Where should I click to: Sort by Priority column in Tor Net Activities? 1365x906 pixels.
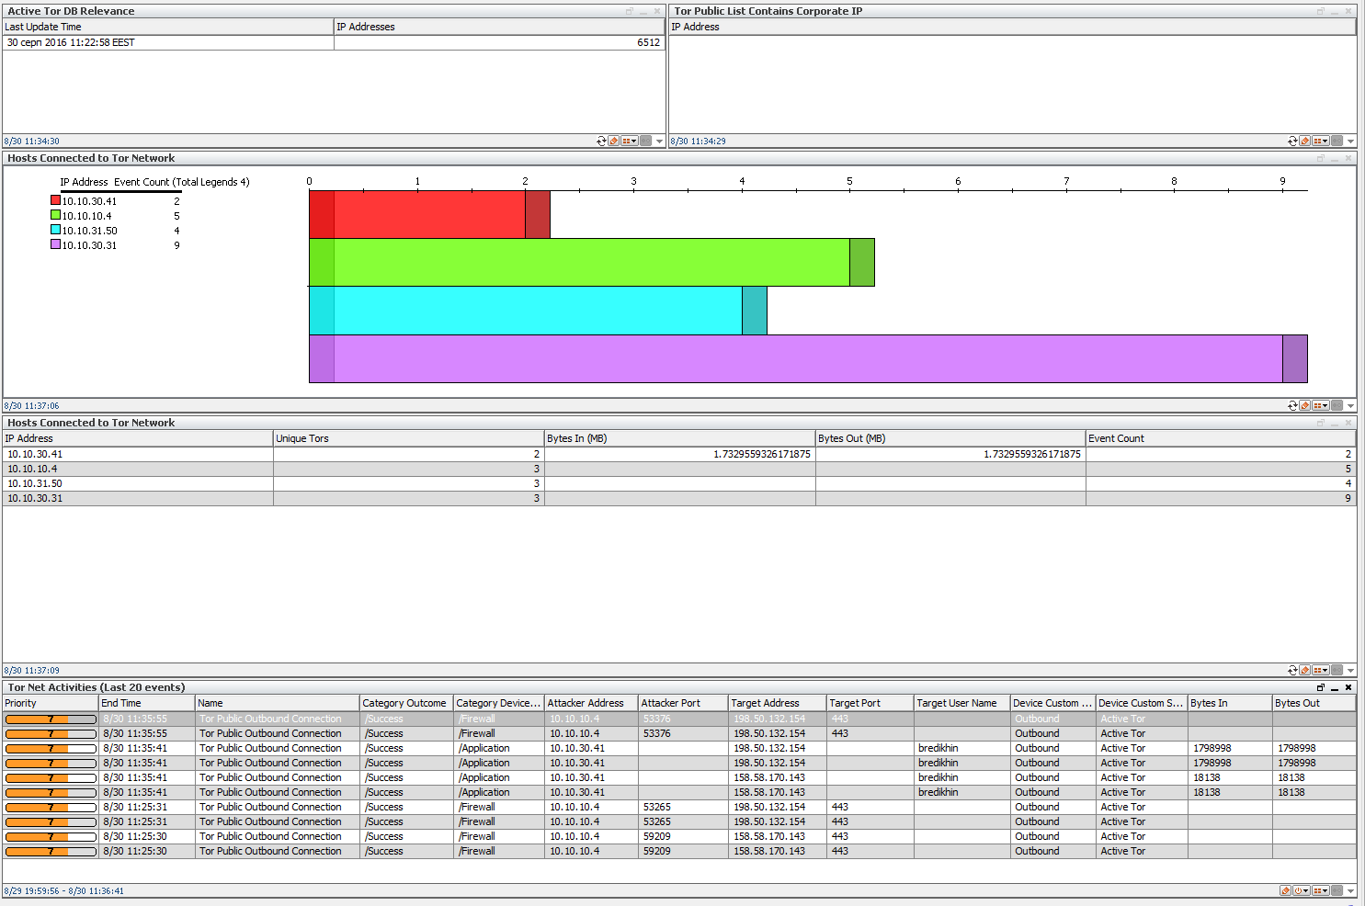click(50, 703)
